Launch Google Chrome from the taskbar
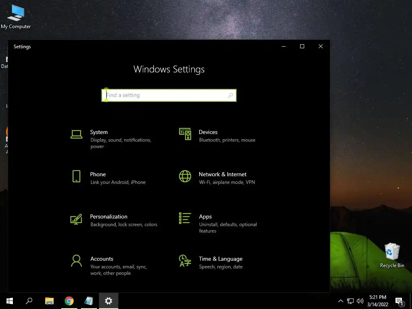Screen dimensions: 412x309 tap(69, 301)
